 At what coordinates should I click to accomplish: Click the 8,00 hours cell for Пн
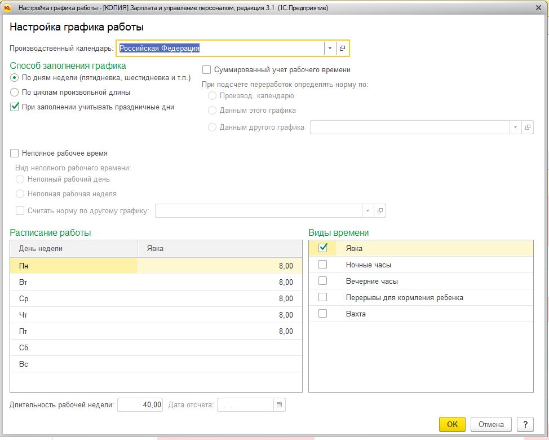[220, 266]
